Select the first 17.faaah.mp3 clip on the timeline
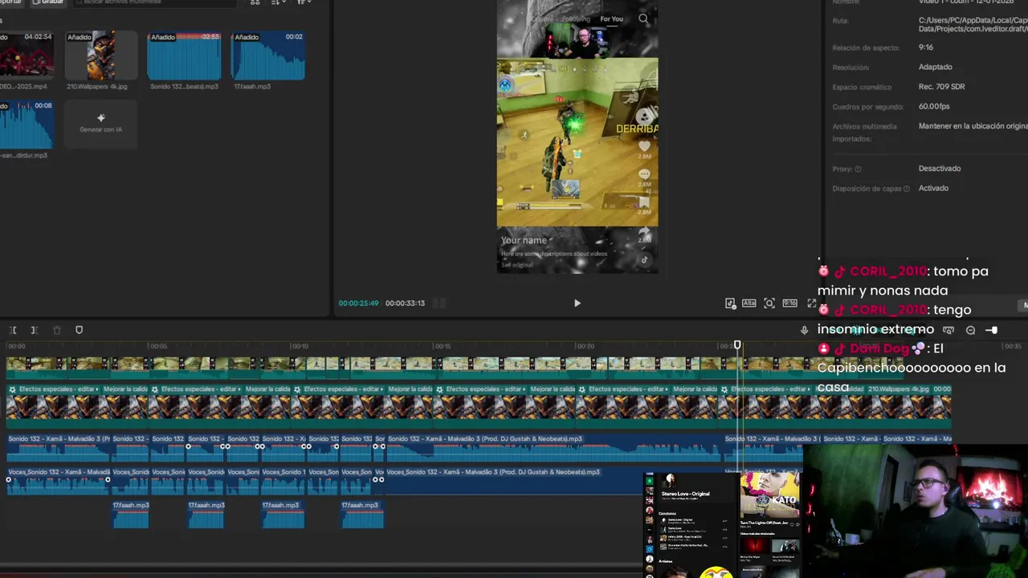This screenshot has width=1028, height=578. pyautogui.click(x=131, y=515)
